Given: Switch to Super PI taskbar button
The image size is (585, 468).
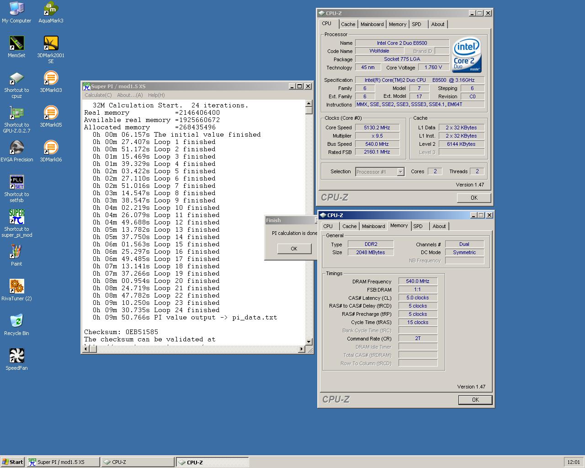Looking at the screenshot, I should coord(63,462).
